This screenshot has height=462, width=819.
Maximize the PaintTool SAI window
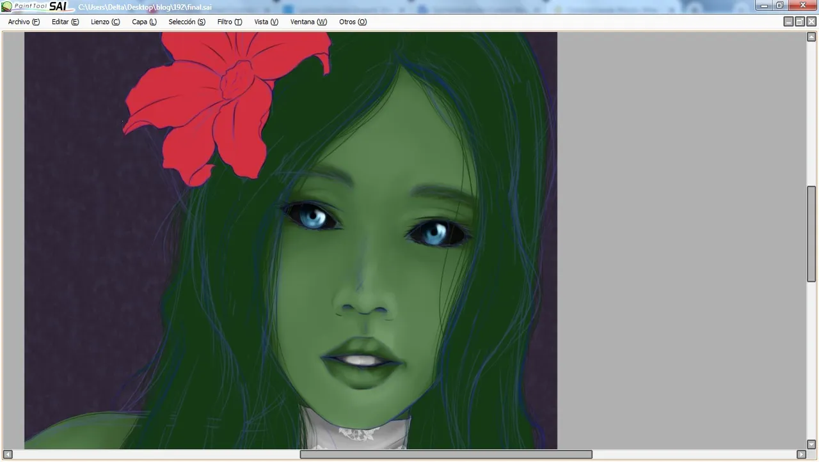coord(780,6)
